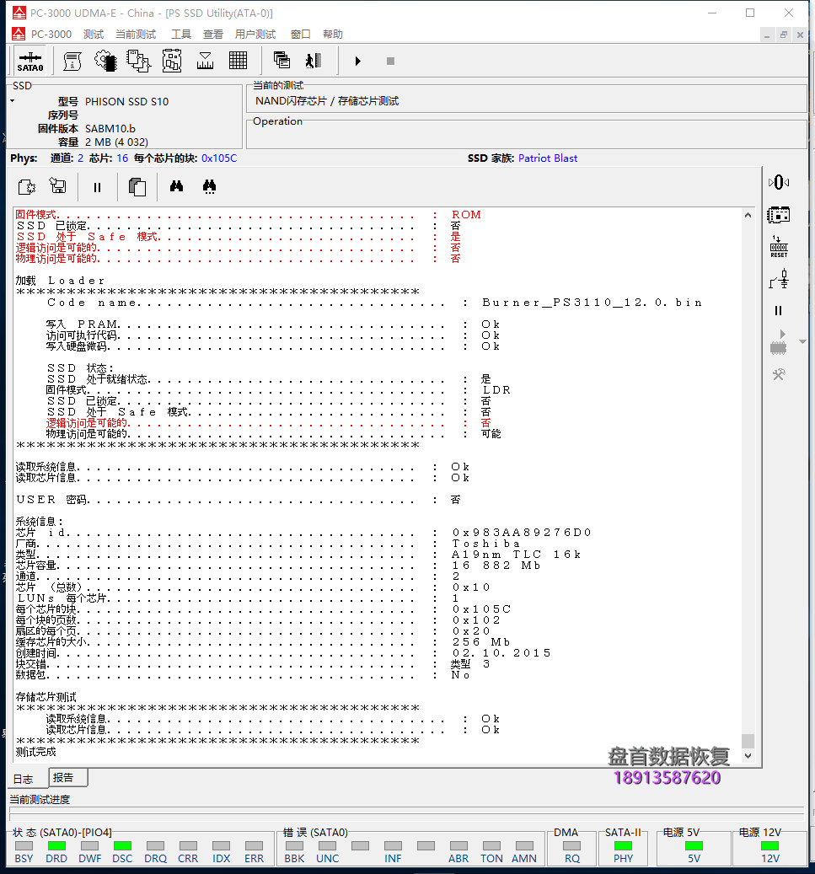The height and width of the screenshot is (874, 815).
Task: Click the Toshiba manufacturer value
Action: point(485,544)
